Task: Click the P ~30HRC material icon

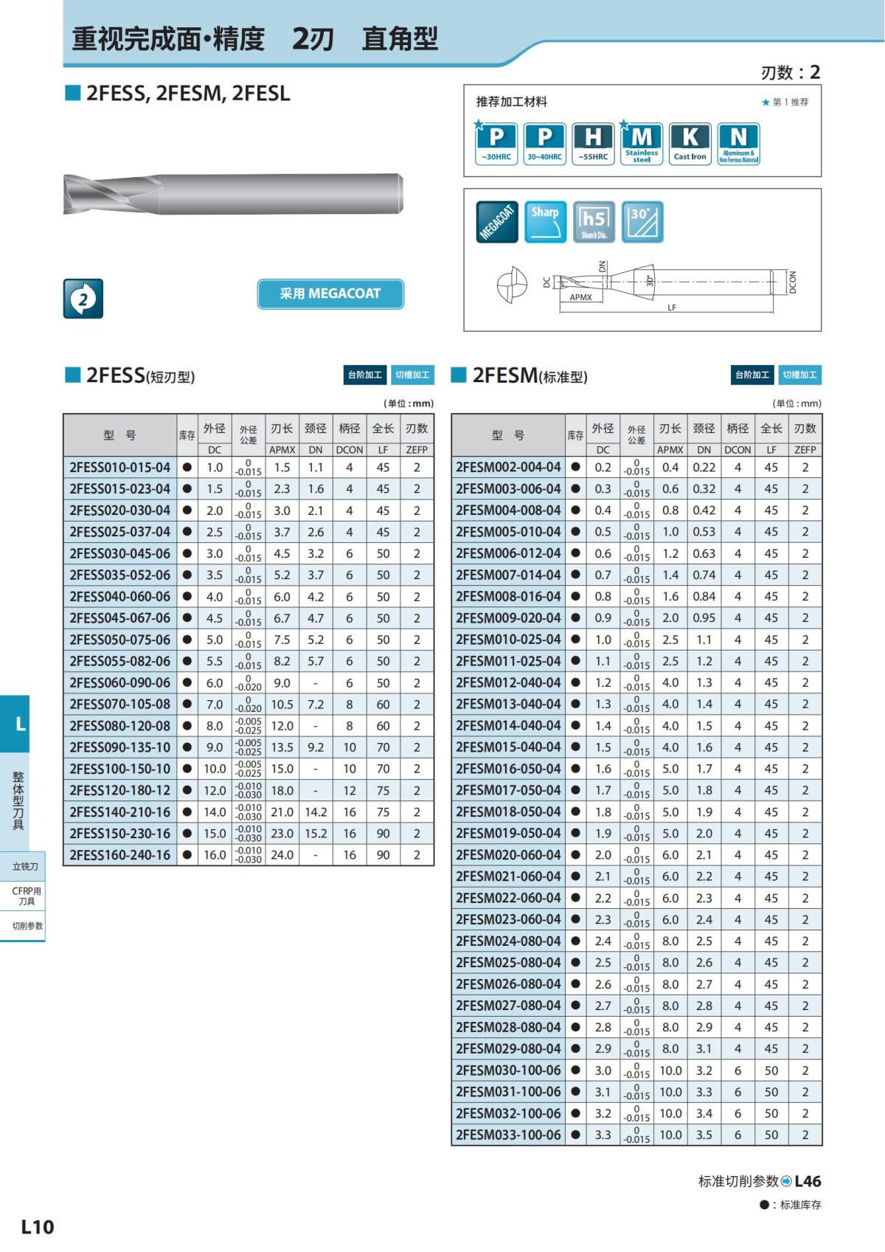Action: [x=496, y=144]
